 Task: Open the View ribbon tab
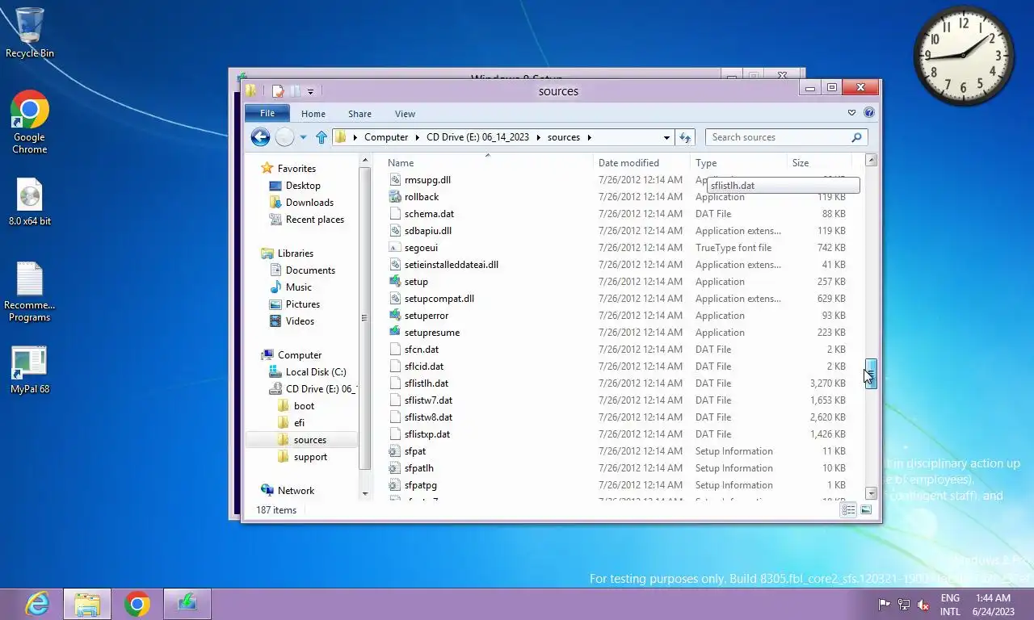point(405,114)
